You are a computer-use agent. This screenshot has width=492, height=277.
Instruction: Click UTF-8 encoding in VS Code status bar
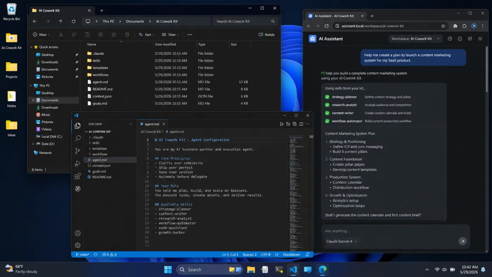click(266, 255)
